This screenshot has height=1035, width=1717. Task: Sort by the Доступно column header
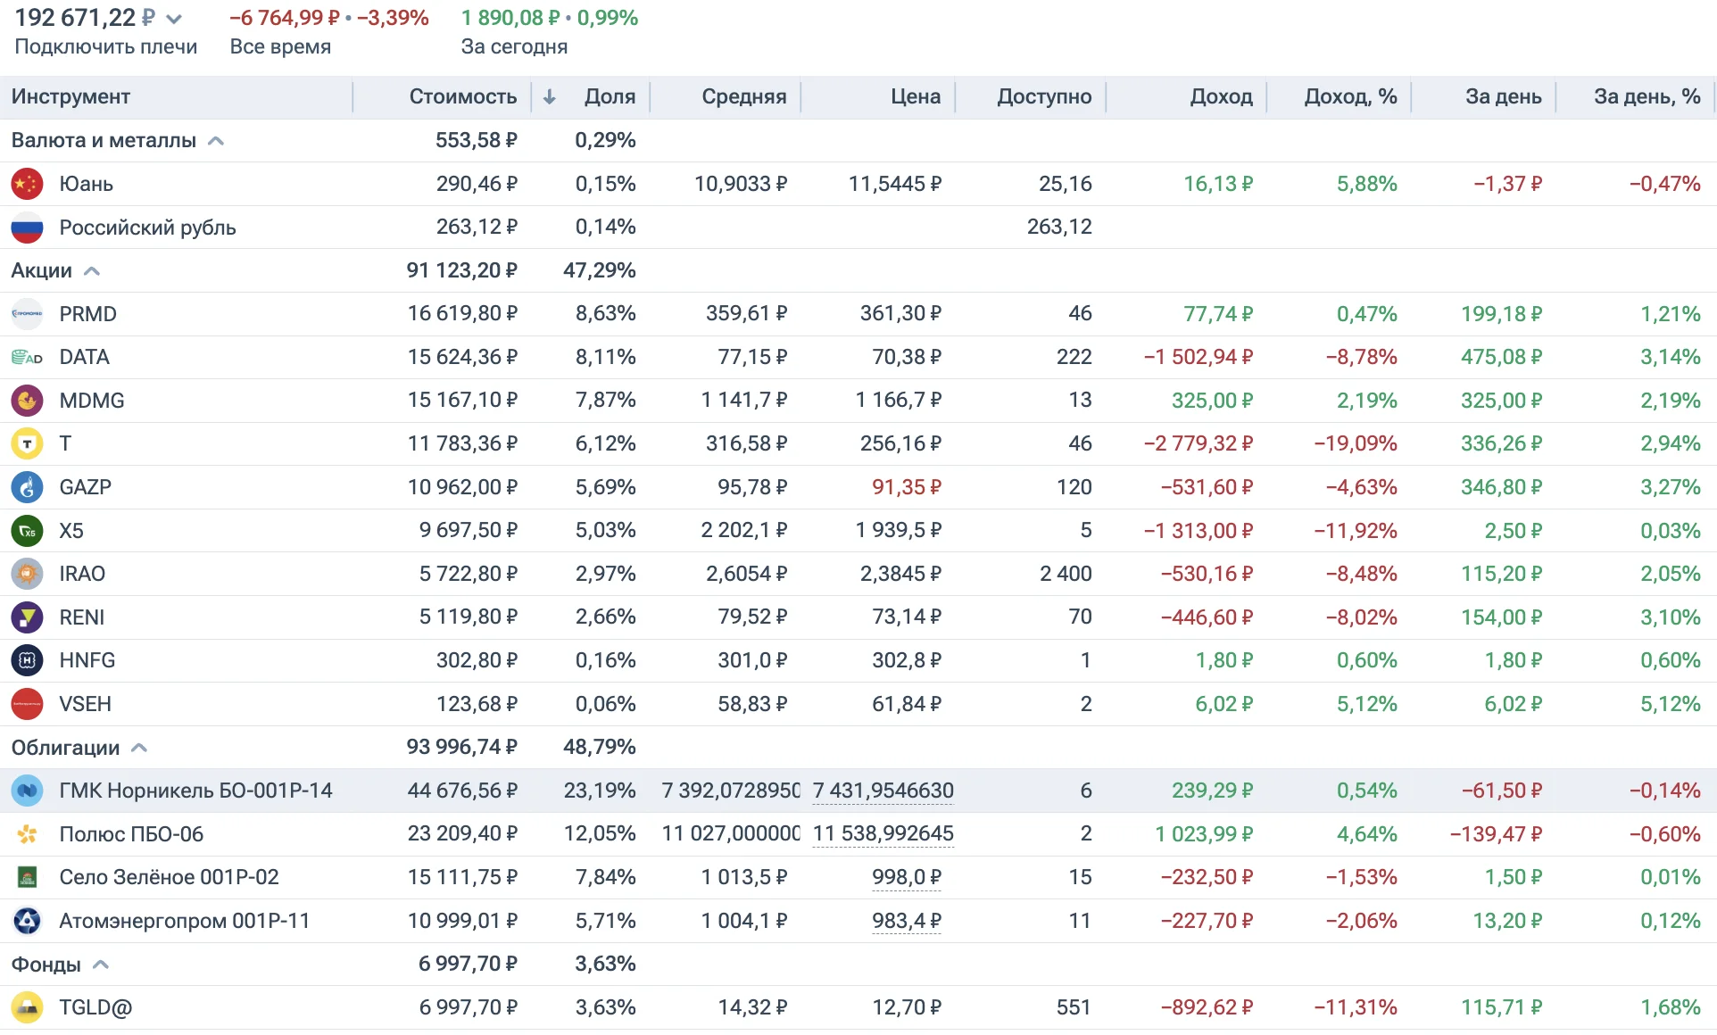1044,96
